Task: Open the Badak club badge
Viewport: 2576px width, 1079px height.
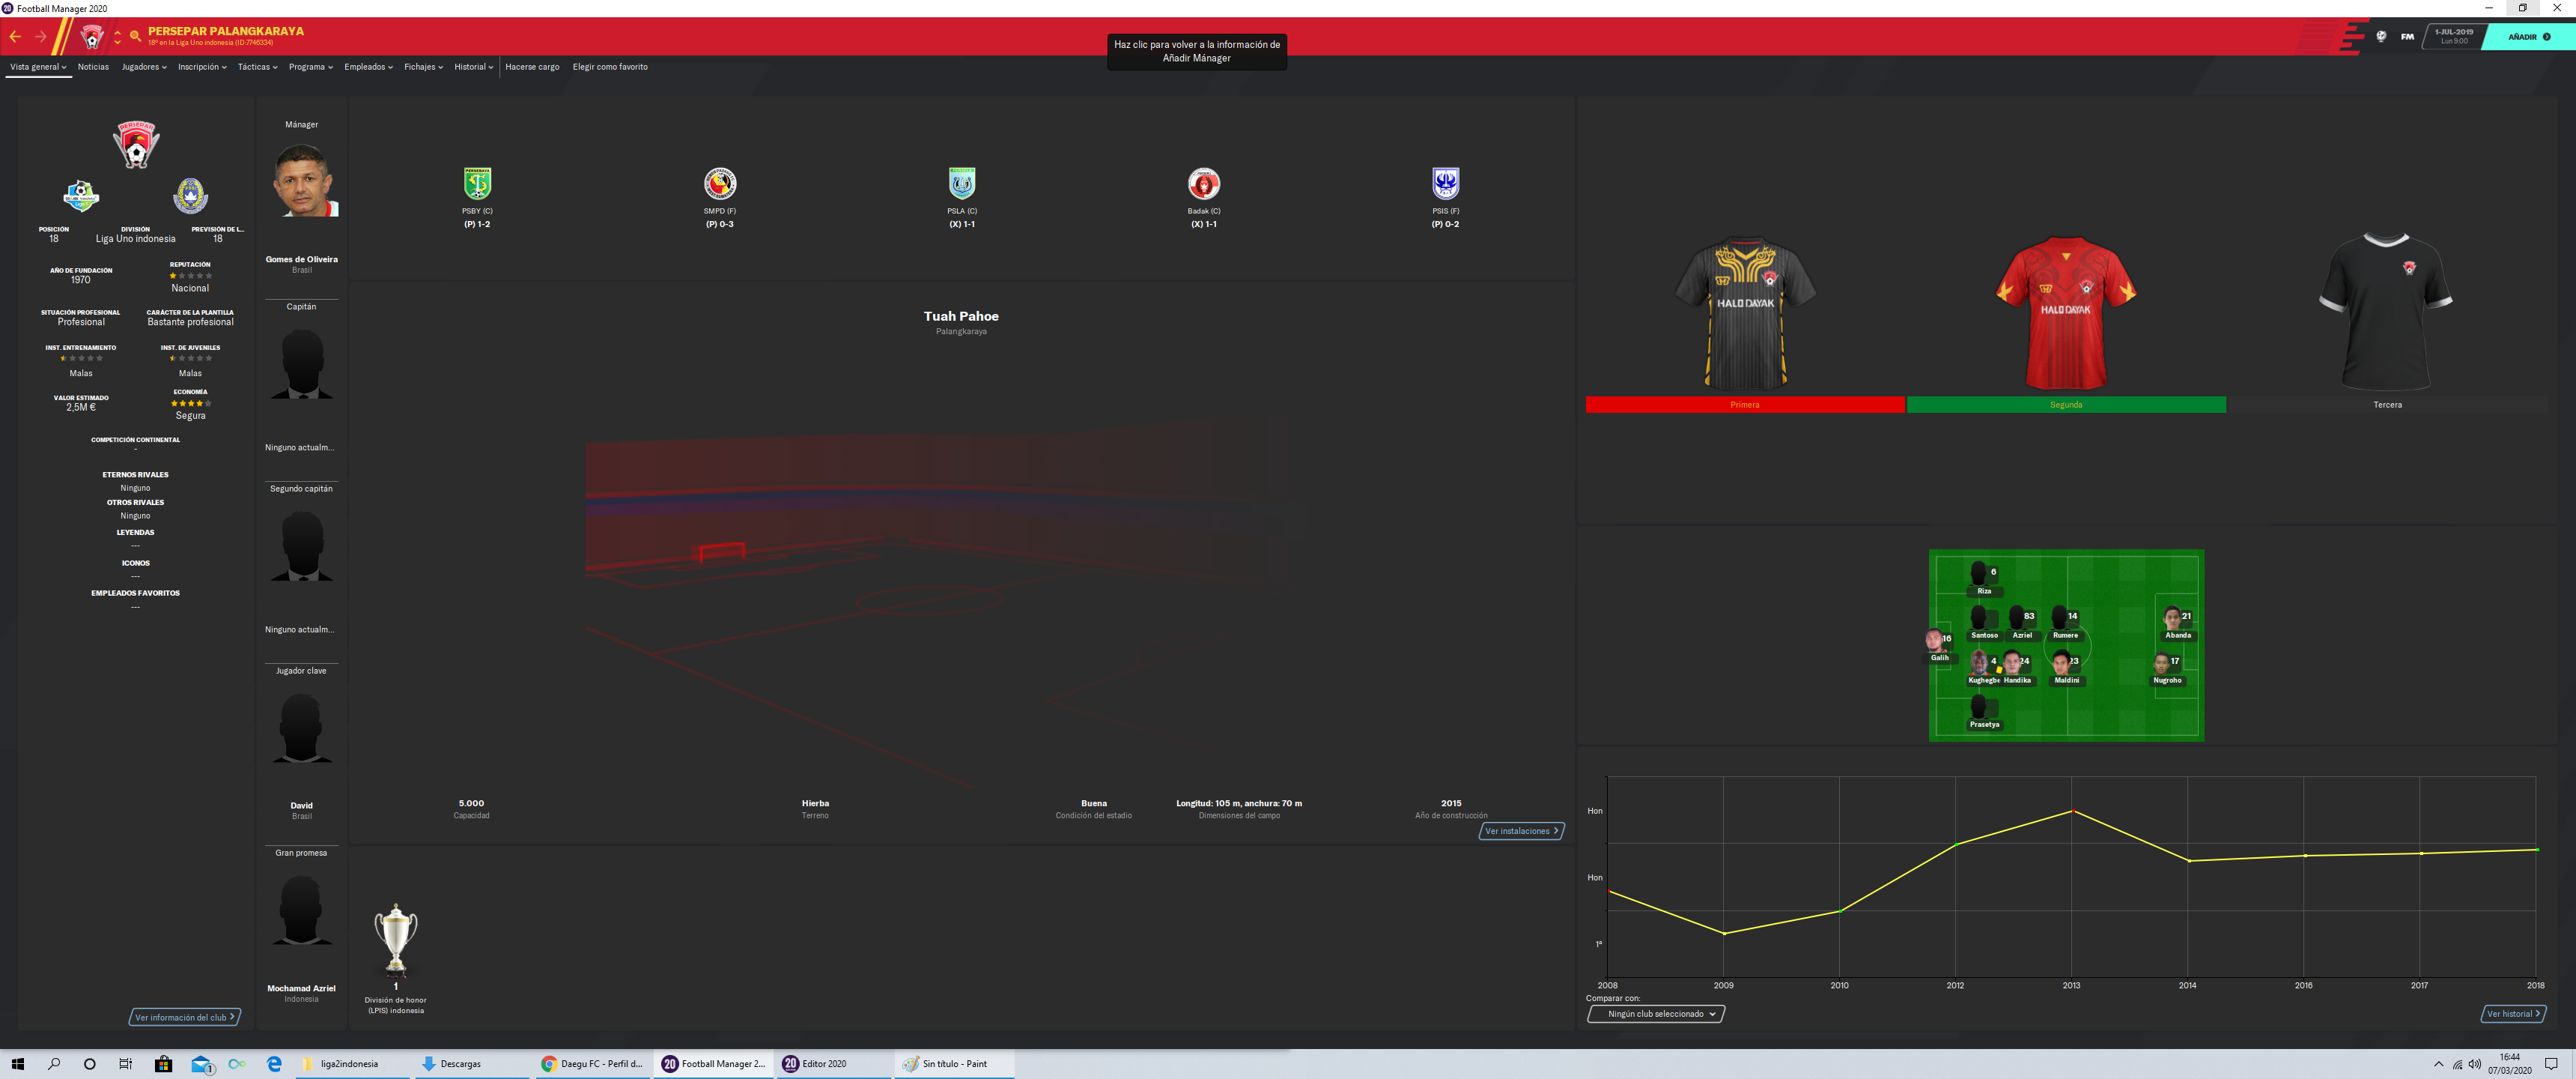Action: coord(1204,183)
